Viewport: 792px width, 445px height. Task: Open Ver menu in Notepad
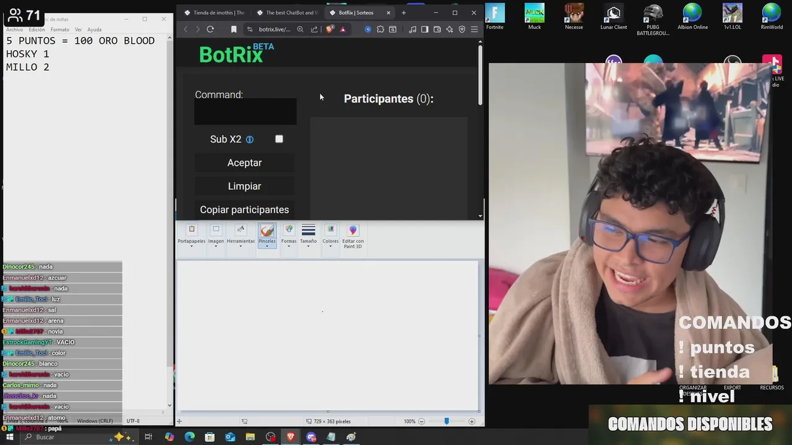coord(79,30)
